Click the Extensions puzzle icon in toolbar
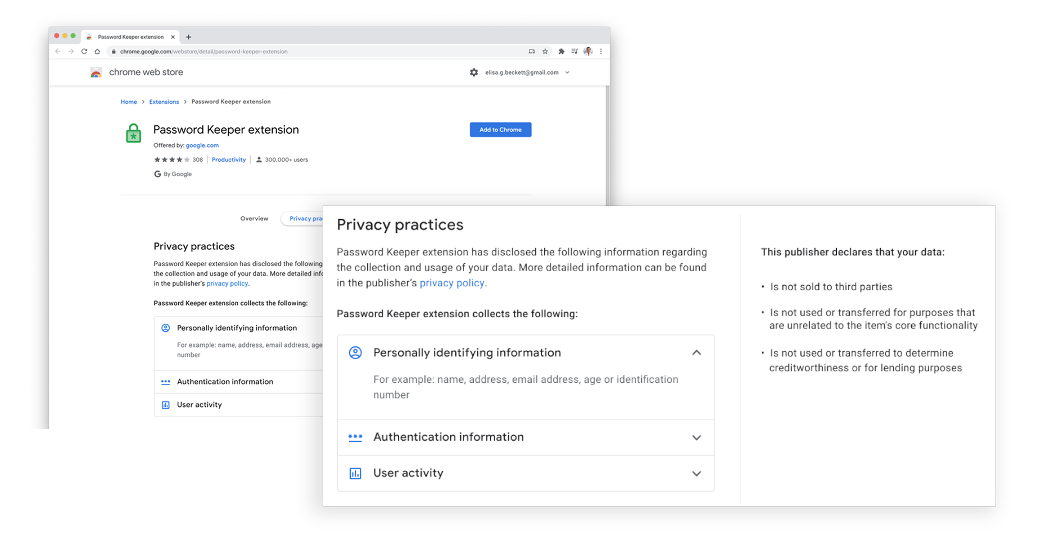 tap(561, 52)
